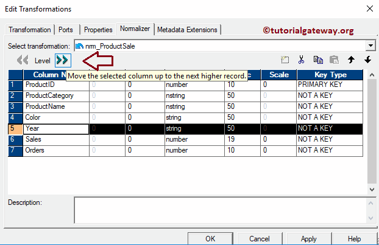This screenshot has width=379, height=245.
Task: Click the number datatype cell of Orders
Action: pos(194,151)
